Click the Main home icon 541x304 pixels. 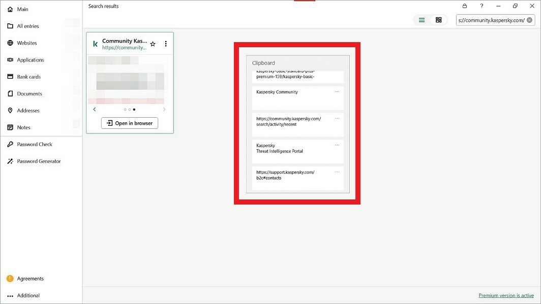pos(10,9)
